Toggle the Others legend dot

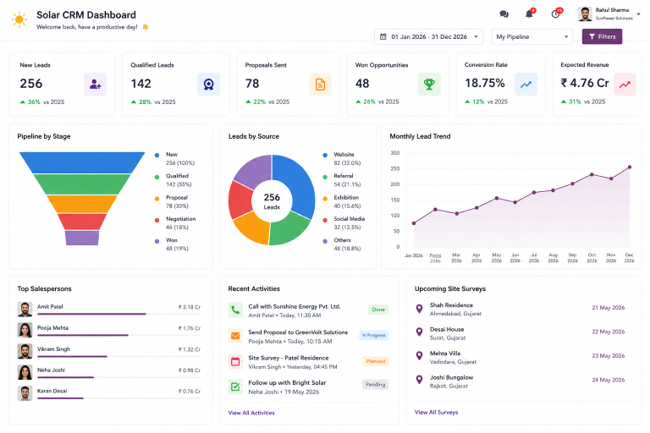tap(325, 241)
